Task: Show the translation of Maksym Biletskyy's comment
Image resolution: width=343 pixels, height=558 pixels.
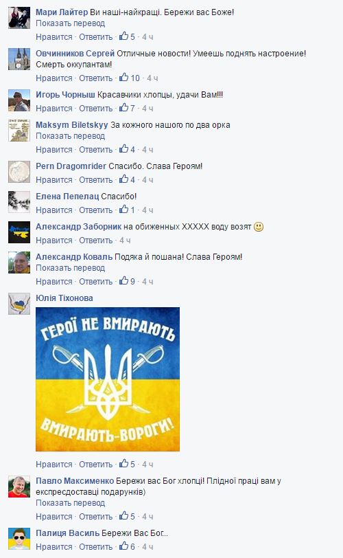Action: pos(70,136)
